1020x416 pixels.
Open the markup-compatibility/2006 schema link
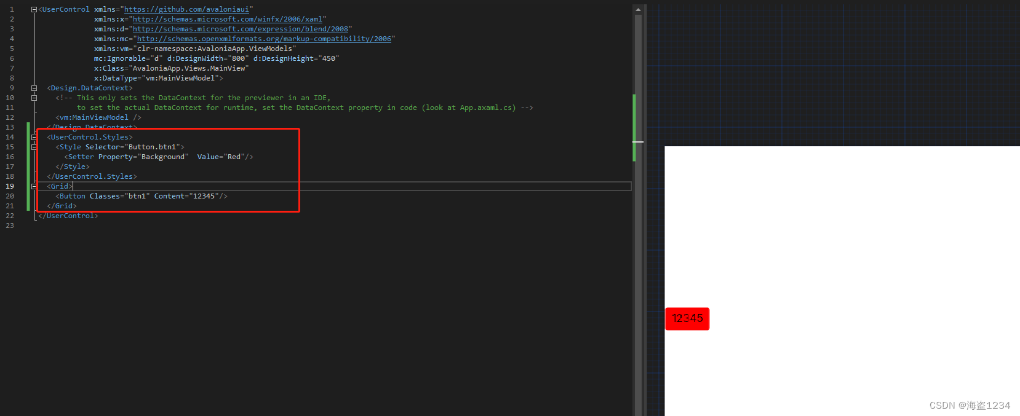(x=264, y=39)
